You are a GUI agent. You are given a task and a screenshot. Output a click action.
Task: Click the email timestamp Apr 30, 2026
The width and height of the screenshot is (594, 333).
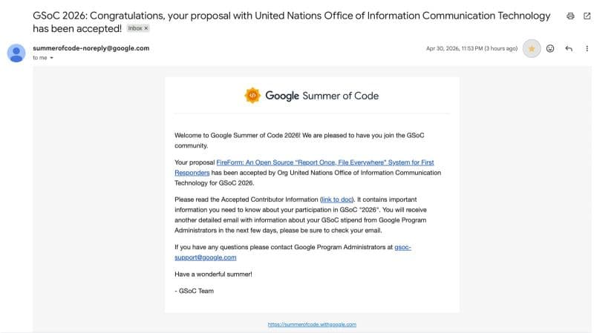tap(471, 48)
